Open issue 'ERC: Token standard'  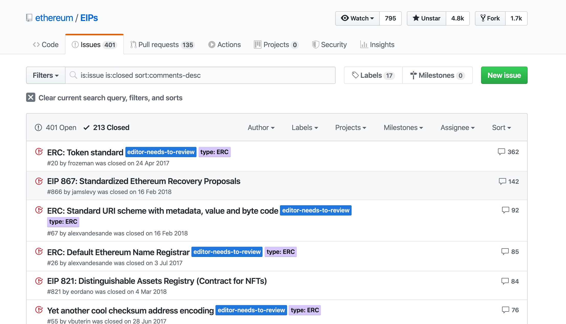pyautogui.click(x=85, y=153)
